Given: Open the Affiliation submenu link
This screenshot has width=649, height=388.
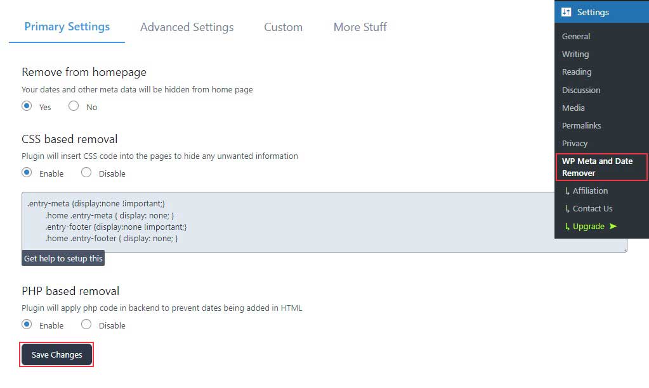Looking at the screenshot, I should (590, 191).
